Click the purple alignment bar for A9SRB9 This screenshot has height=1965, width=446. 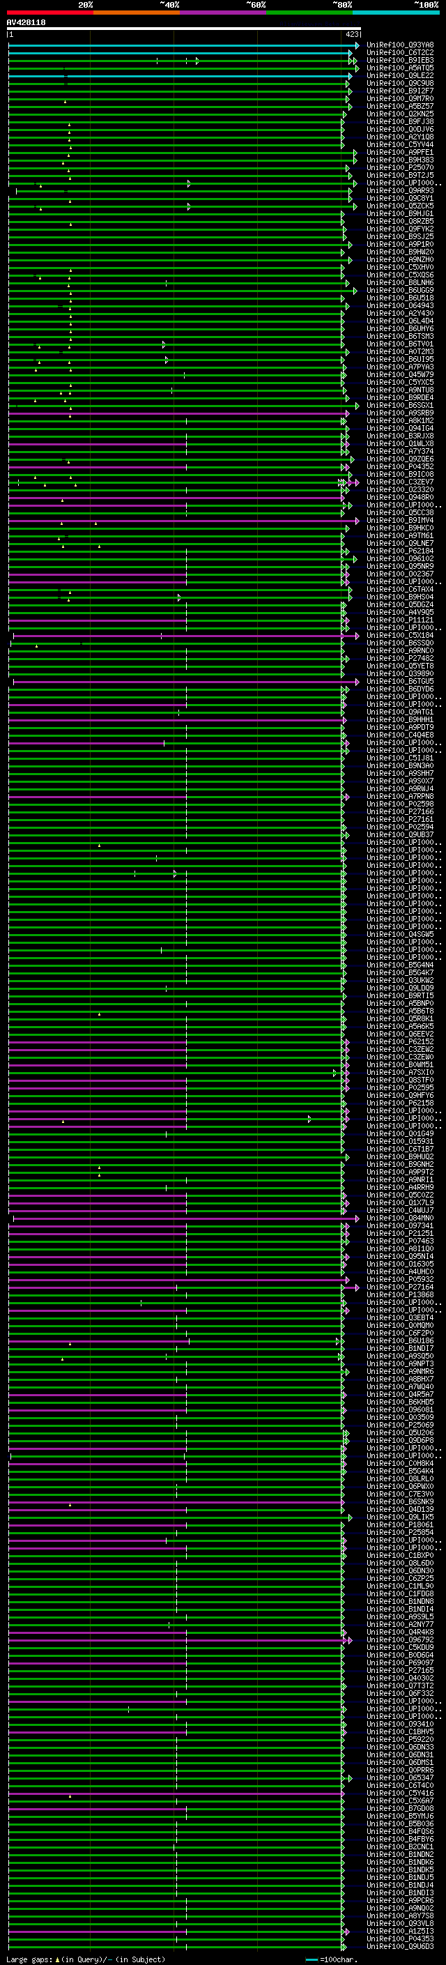[179, 414]
